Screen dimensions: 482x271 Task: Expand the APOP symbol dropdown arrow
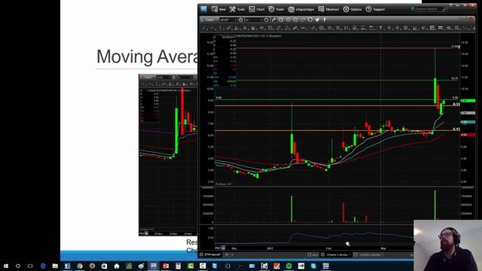(x=236, y=20)
